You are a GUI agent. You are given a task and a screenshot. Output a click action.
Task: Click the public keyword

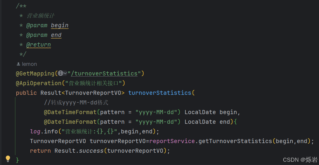click(26, 93)
